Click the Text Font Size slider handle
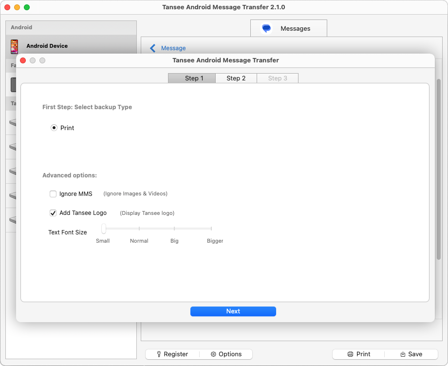Image resolution: width=448 pixels, height=366 pixels. tap(104, 229)
